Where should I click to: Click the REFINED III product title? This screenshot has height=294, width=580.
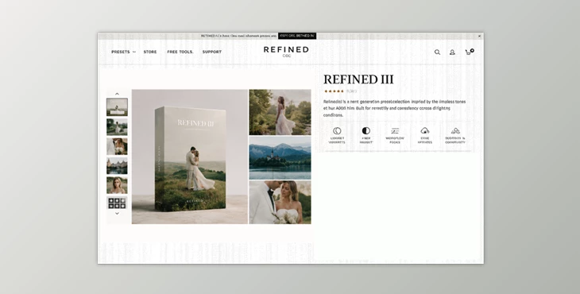pos(358,79)
